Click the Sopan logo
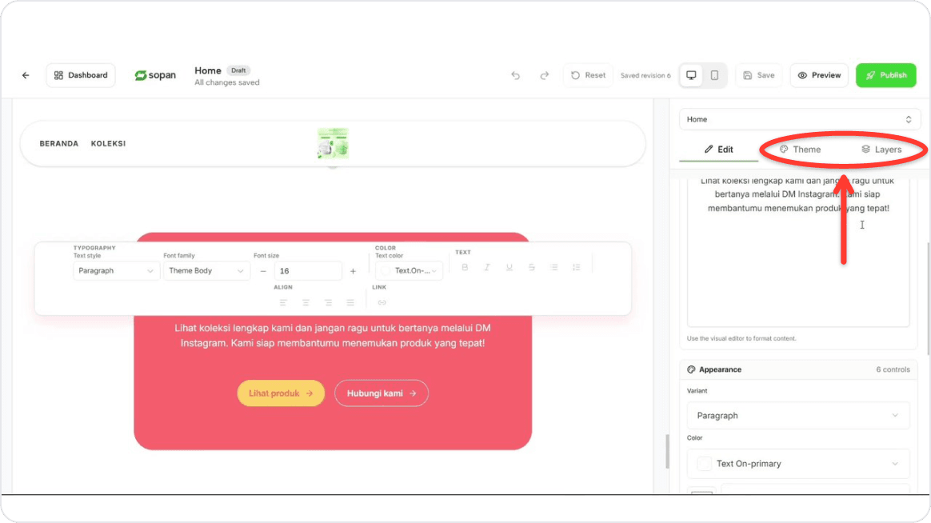Image resolution: width=931 pixels, height=523 pixels. [x=155, y=75]
